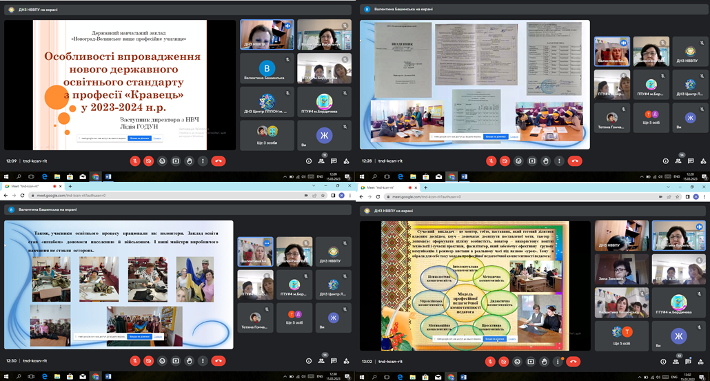The height and width of the screenshot is (381, 710).
Task: Click Present now icon in 12:28 meeting
Action: pos(531,161)
